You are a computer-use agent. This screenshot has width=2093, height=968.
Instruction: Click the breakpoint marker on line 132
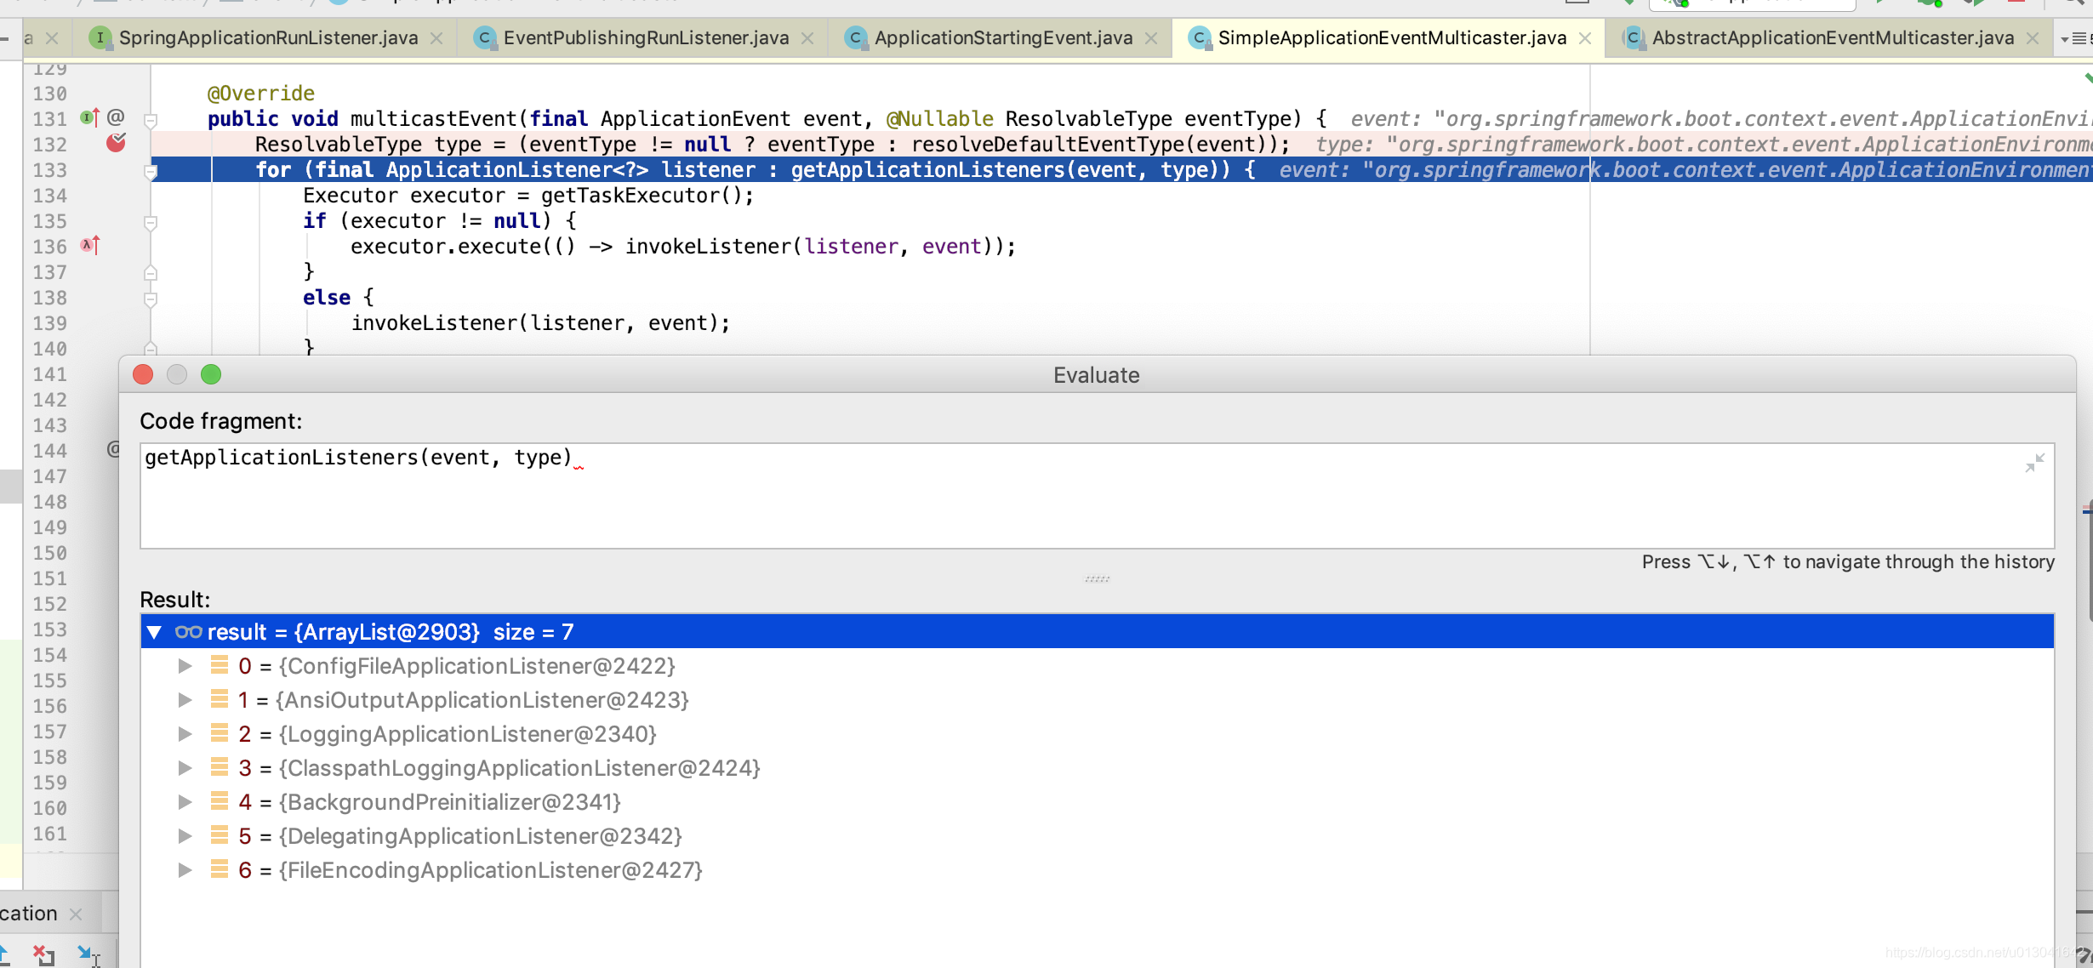pos(116,143)
